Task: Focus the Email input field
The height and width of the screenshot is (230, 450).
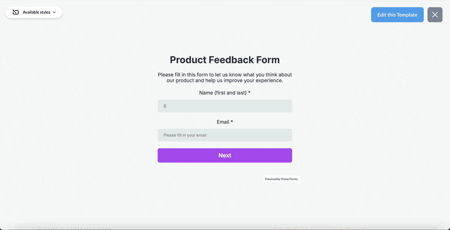Action: [225, 135]
